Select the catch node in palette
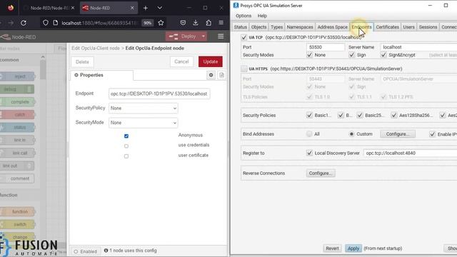457x257 pixels. pos(17,114)
